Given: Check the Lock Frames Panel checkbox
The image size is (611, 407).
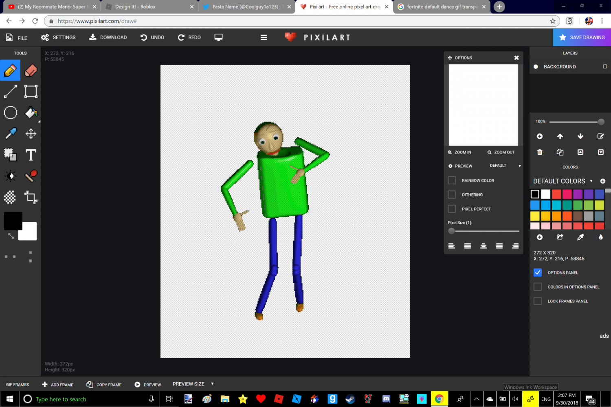Looking at the screenshot, I should pyautogui.click(x=538, y=301).
